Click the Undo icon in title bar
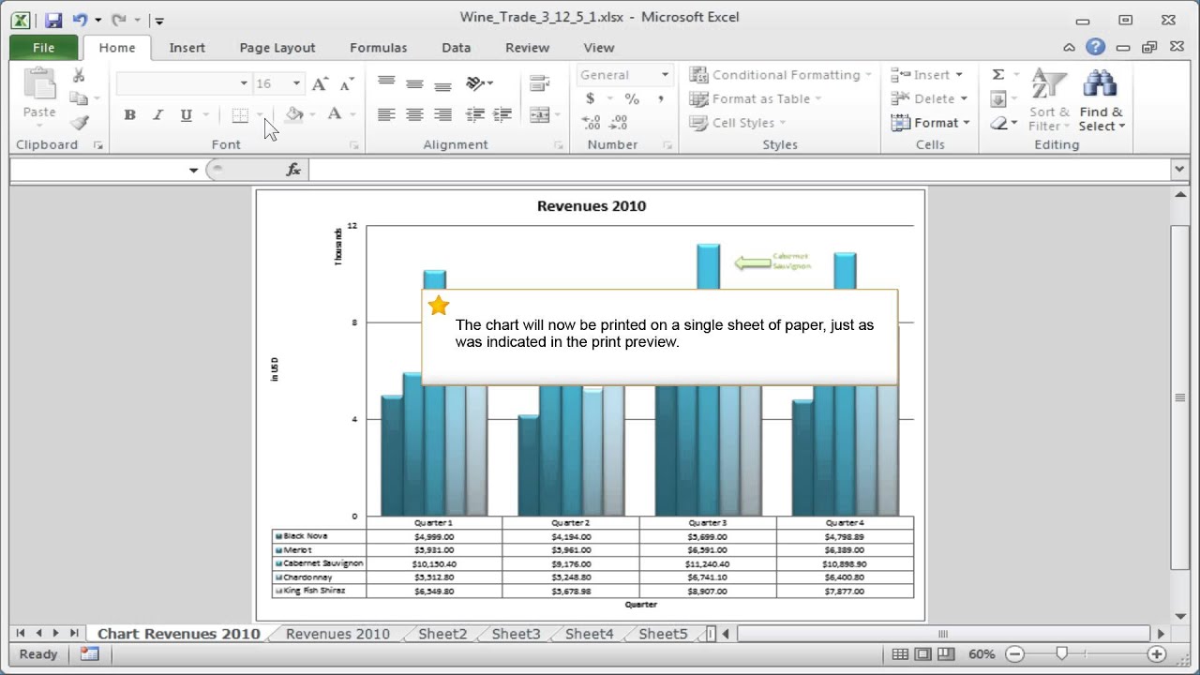1200x675 pixels. coord(80,20)
